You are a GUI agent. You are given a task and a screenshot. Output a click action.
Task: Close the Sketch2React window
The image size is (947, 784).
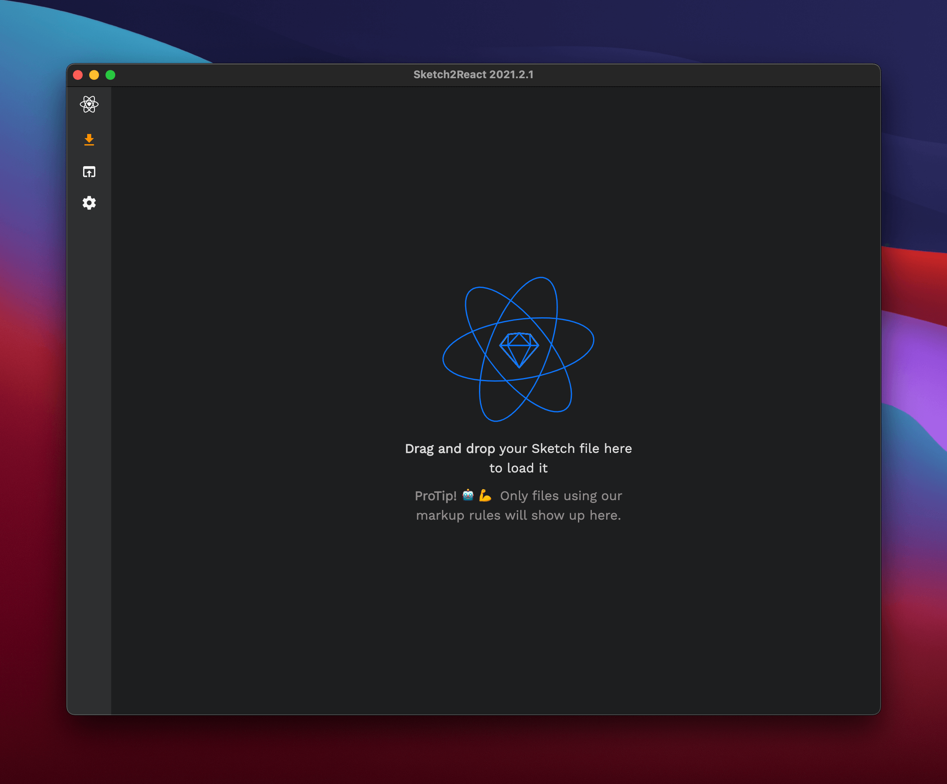coord(77,75)
